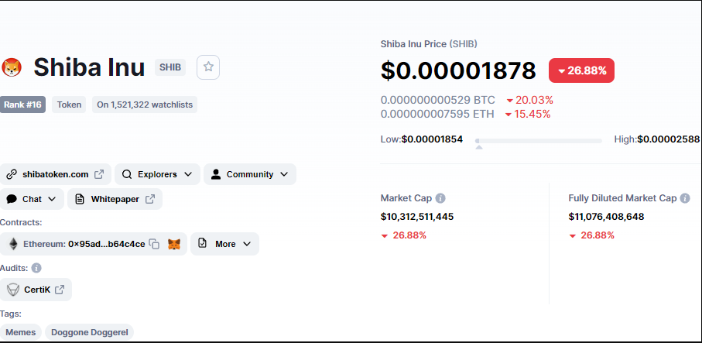Click the SHIB ticker badge
702x343 pixels.
coord(170,67)
